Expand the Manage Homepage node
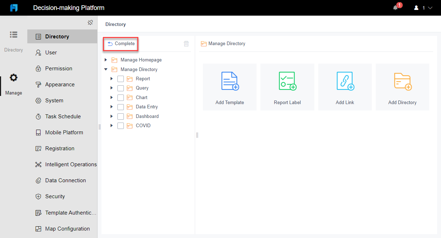 pos(106,60)
